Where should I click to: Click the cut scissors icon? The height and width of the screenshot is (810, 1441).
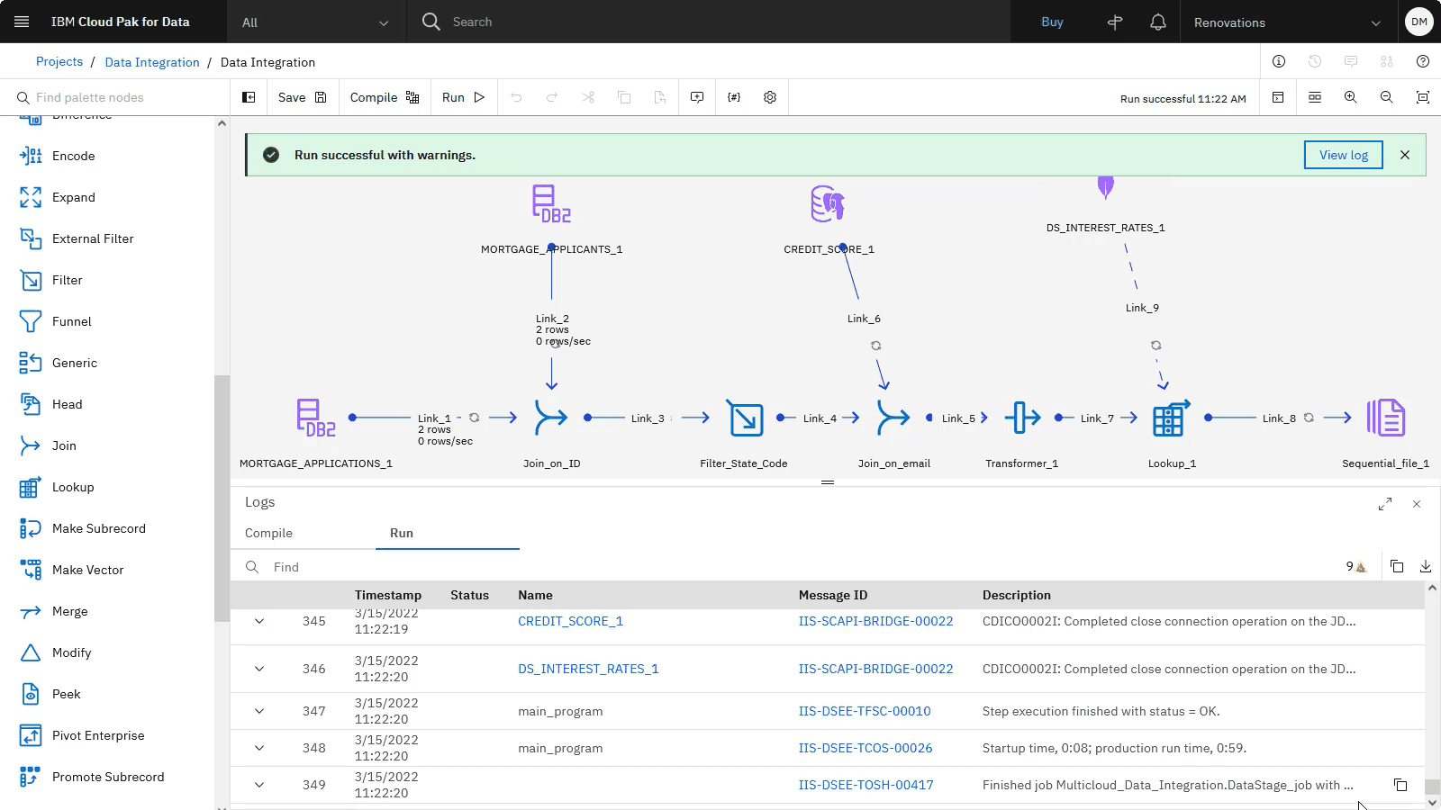[588, 97]
